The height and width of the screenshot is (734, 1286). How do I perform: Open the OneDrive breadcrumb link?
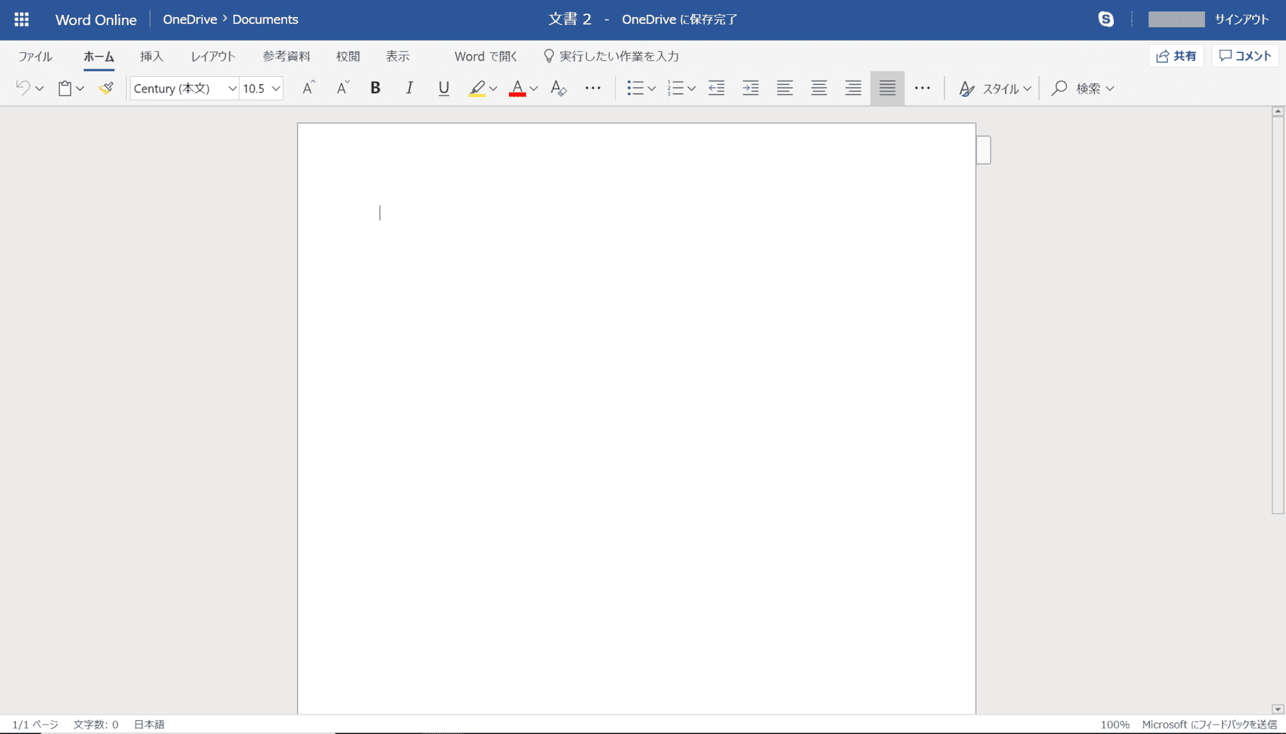pyautogui.click(x=190, y=19)
